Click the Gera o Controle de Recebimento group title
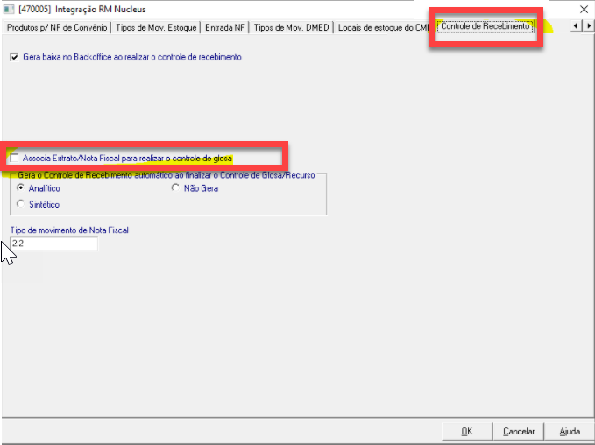 coord(166,175)
